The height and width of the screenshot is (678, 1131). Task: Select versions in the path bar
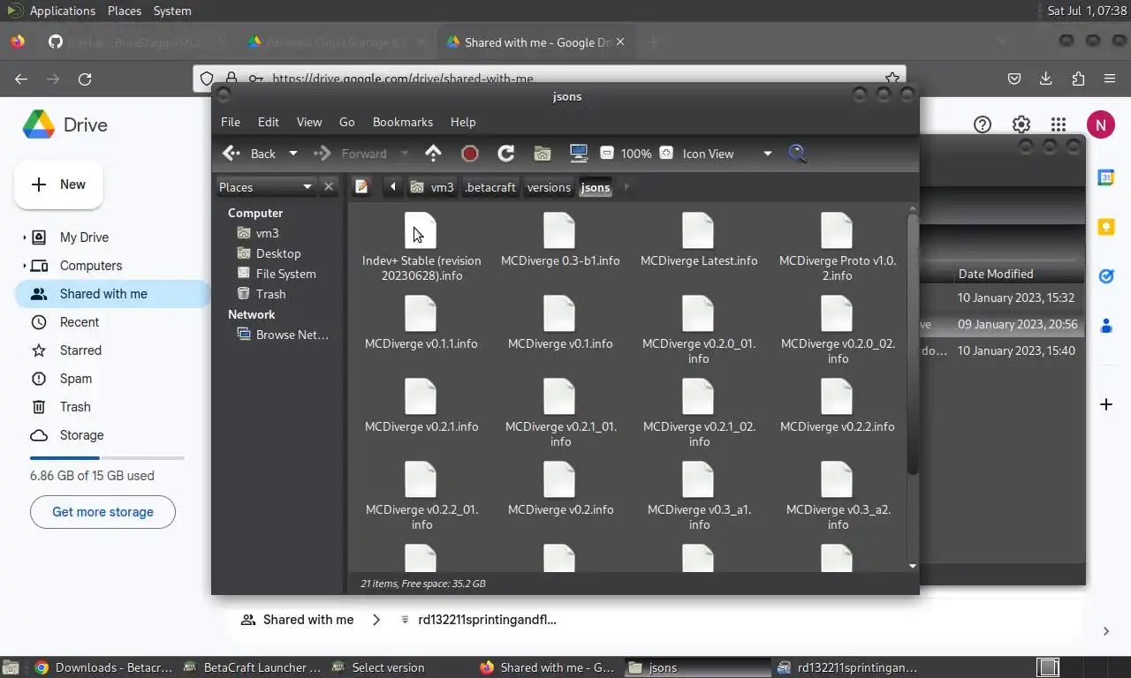(549, 187)
